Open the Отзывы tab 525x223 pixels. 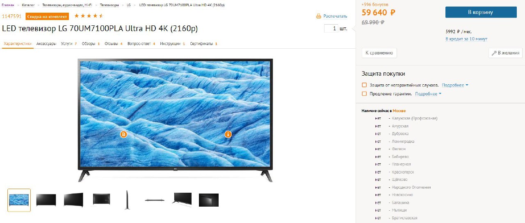[114, 44]
